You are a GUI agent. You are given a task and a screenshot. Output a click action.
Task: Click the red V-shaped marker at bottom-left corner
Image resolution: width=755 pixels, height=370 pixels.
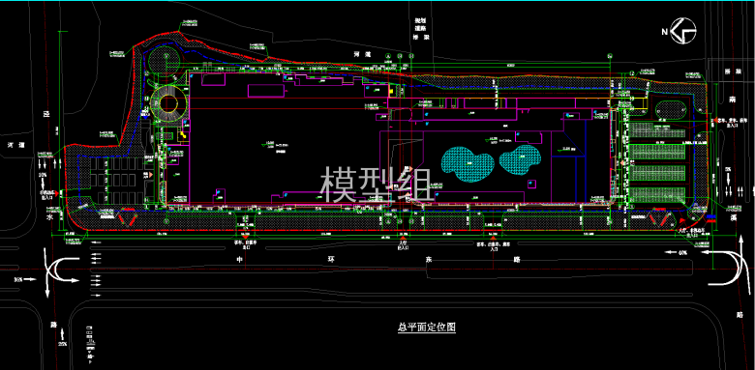[128, 217]
